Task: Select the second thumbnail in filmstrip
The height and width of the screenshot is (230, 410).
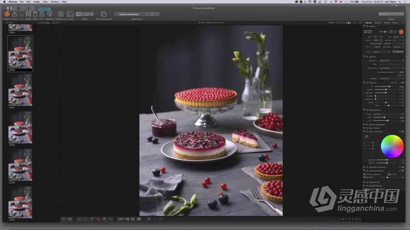Action: coord(20,53)
